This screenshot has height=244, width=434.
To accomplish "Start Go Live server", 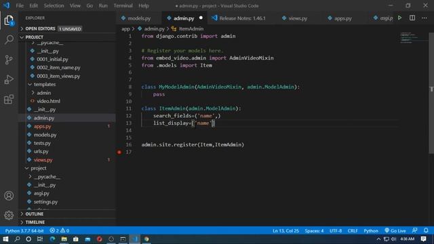I will [x=395, y=230].
